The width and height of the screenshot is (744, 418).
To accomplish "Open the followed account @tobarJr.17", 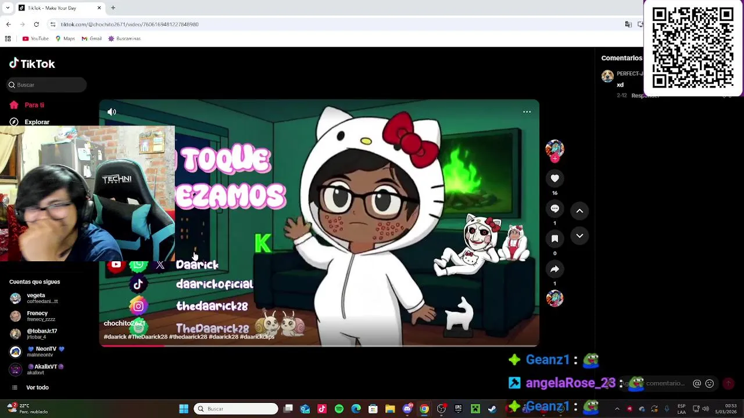I will coord(35,334).
